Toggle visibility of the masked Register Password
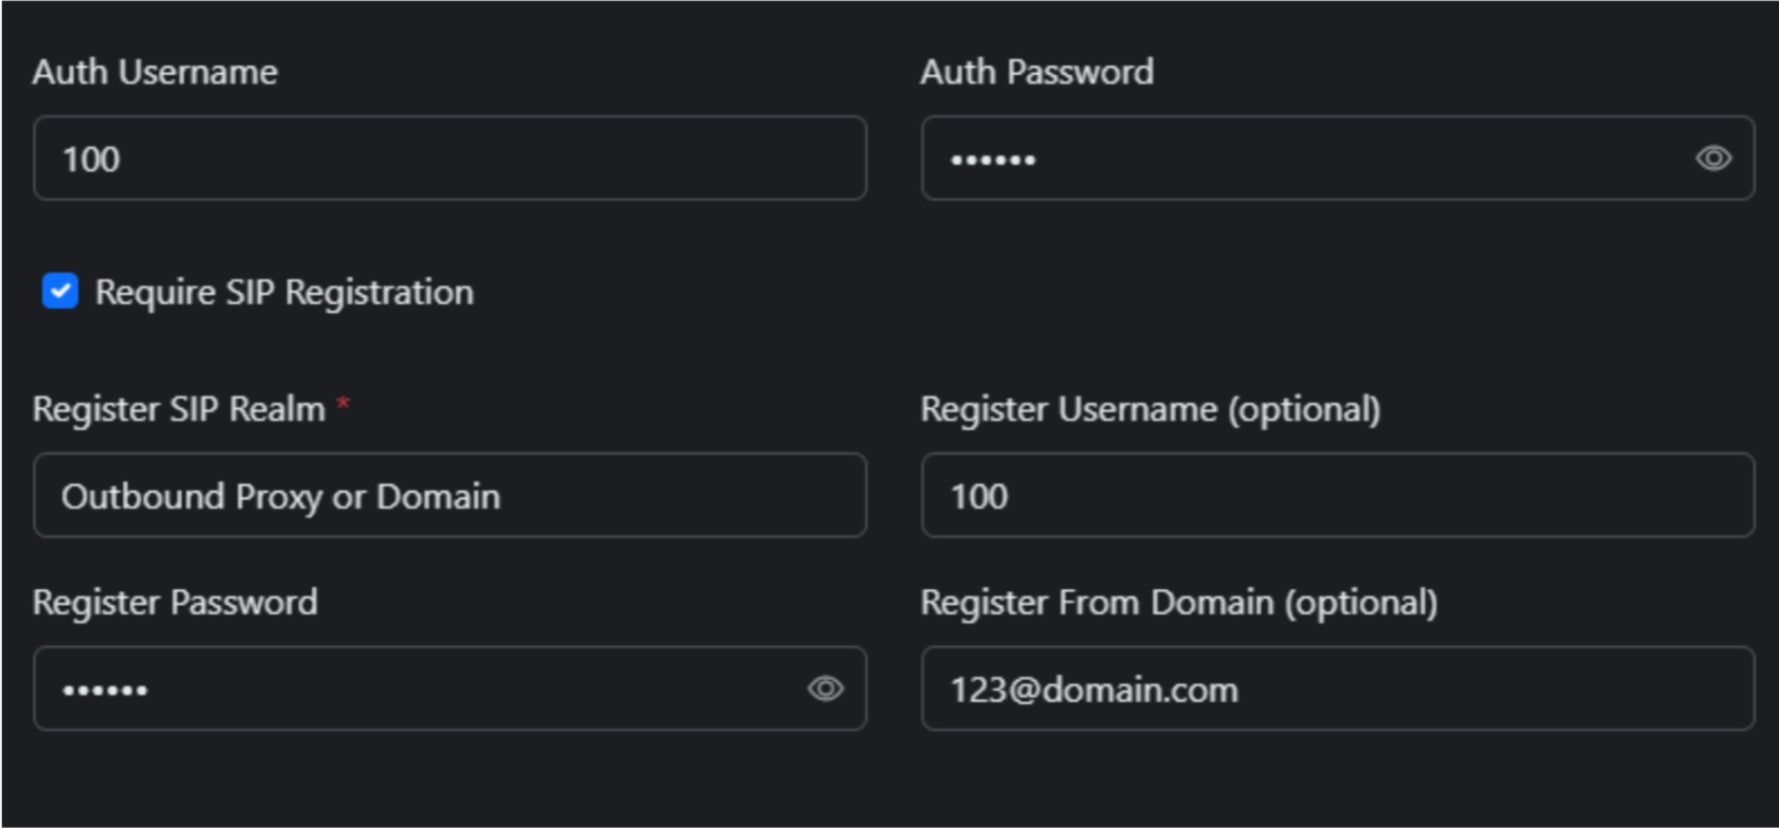1779x828 pixels. (x=828, y=690)
